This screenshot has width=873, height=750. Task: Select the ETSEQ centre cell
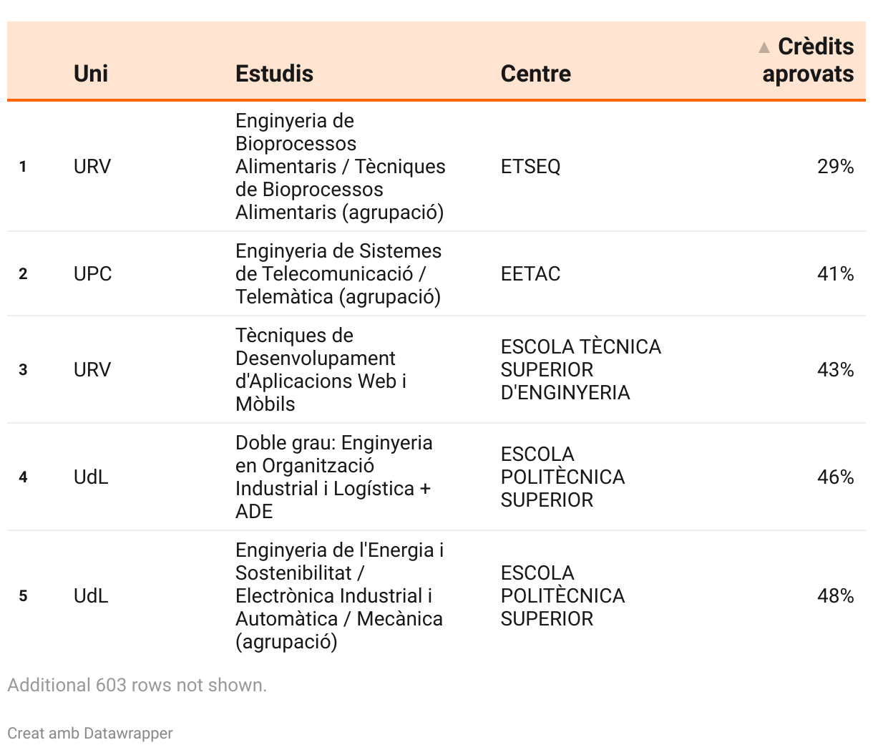pos(531,167)
